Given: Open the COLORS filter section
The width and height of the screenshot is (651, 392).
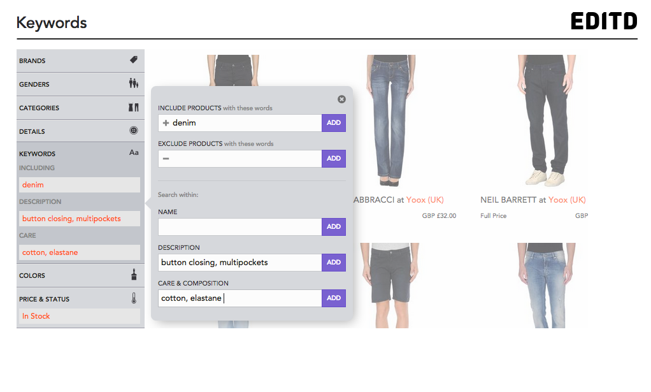Looking at the screenshot, I should pos(80,275).
